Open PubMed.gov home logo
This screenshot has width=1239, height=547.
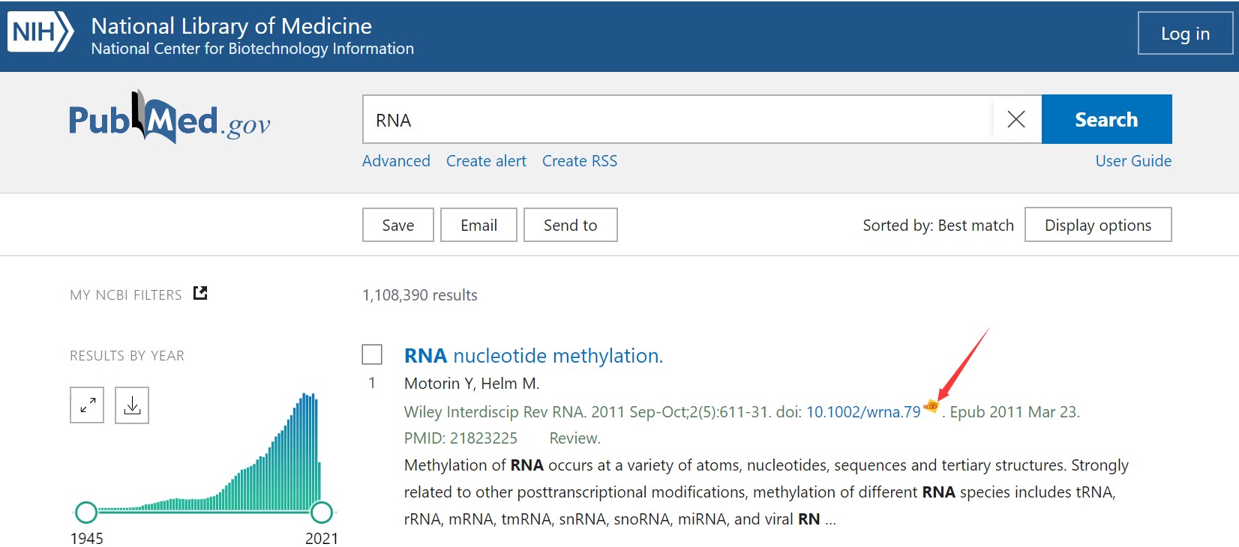pos(169,118)
